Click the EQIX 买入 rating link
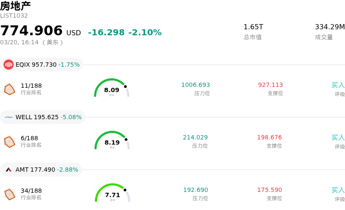This screenshot has width=345, height=210. [338, 85]
